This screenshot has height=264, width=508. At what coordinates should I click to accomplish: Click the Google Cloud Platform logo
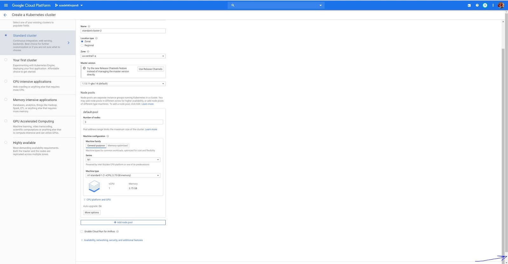point(31,5)
